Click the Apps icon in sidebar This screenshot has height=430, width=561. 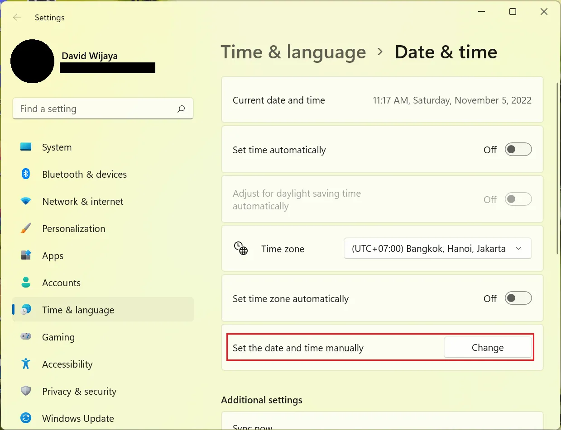pyautogui.click(x=26, y=255)
